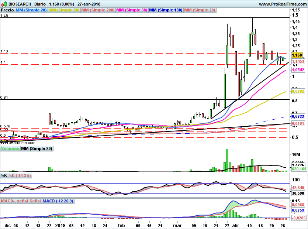Toggle the MM (Simple 50) indicator label
Viewport: 308px width, 229px height.
pos(64,10)
